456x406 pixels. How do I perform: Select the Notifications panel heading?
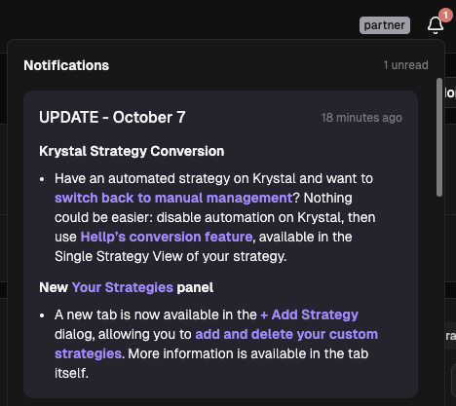coord(66,65)
